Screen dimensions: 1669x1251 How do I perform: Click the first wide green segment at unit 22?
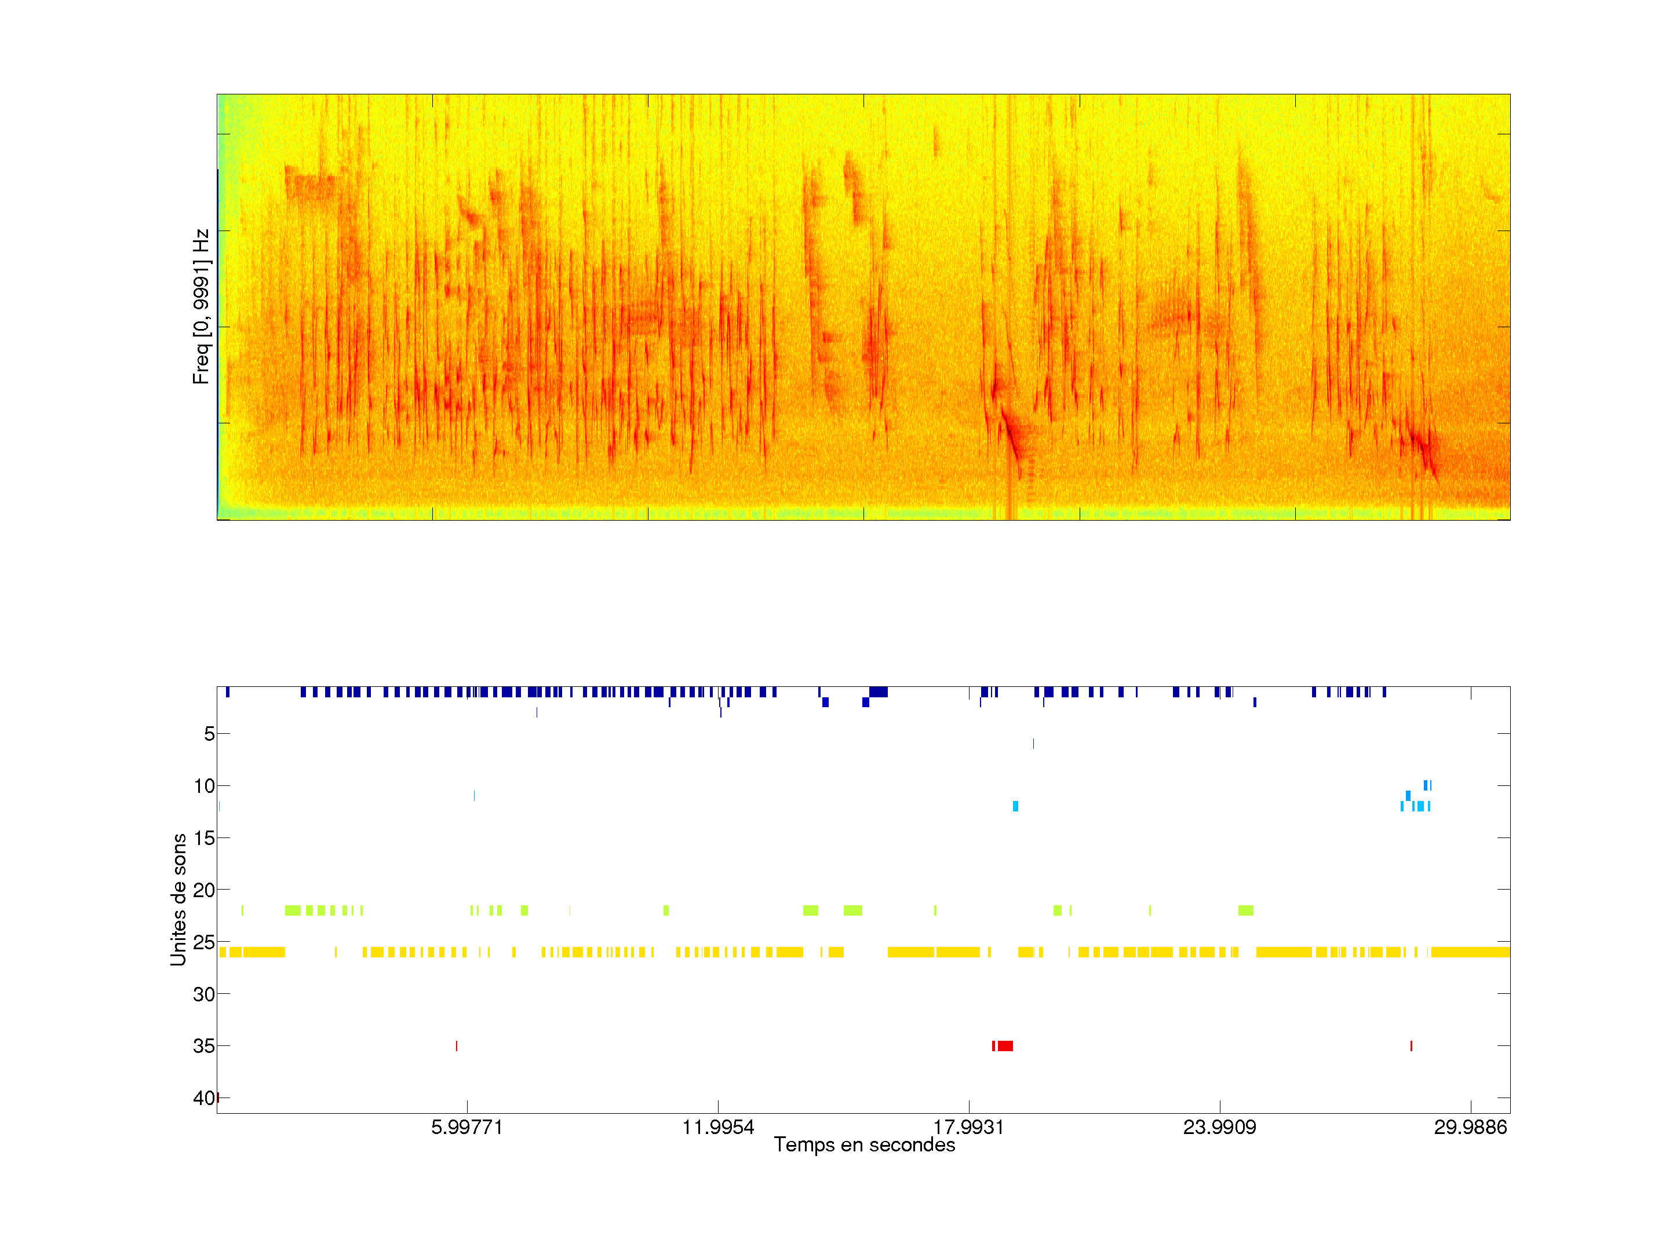[x=293, y=910]
